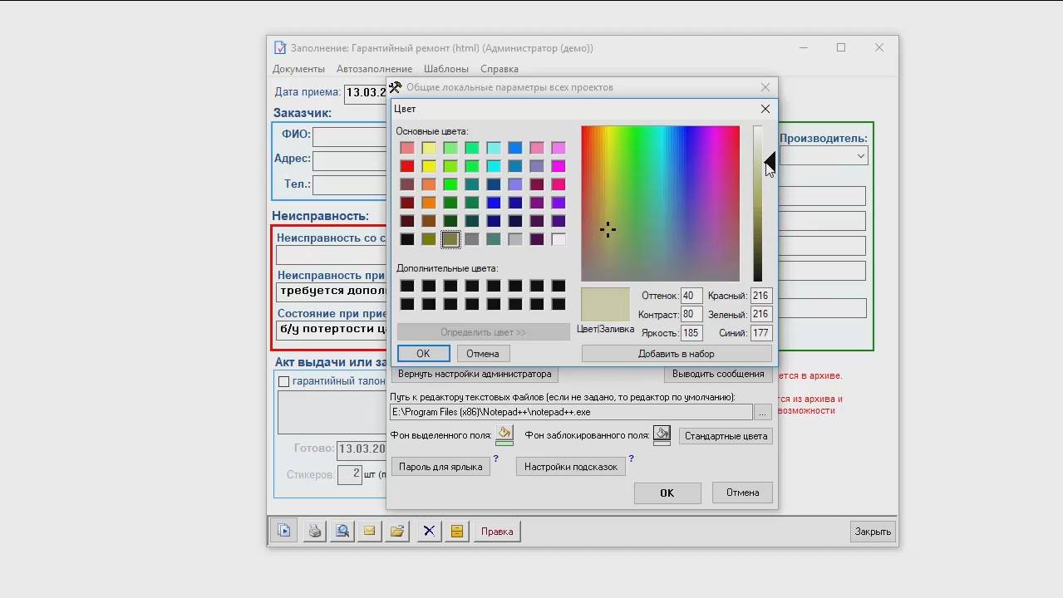Click the Яркость value field
Screen dimensions: 1063x598
[691, 333]
